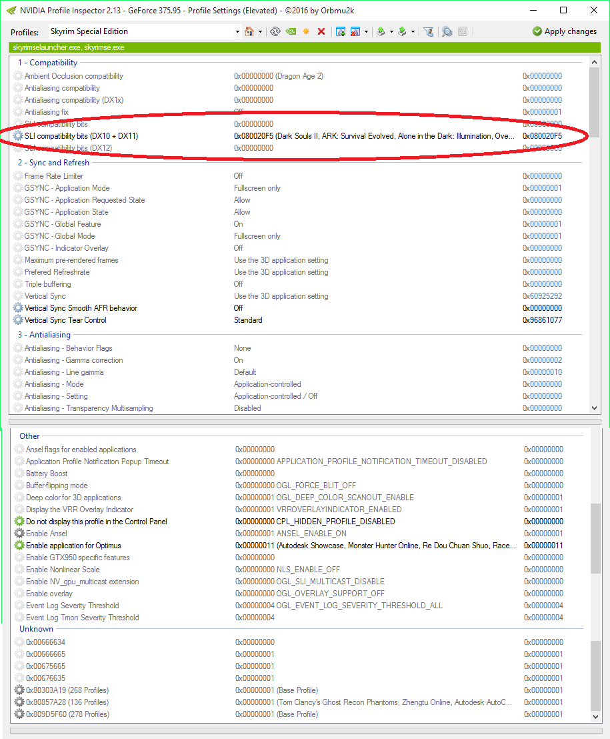This screenshot has height=739, width=610.
Task: Open the export profiles dropdown arrow
Action: pos(391,32)
